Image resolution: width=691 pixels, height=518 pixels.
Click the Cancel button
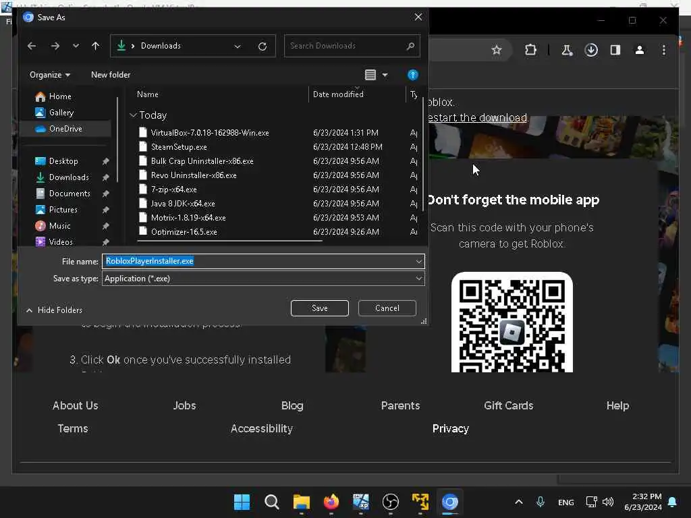point(387,308)
